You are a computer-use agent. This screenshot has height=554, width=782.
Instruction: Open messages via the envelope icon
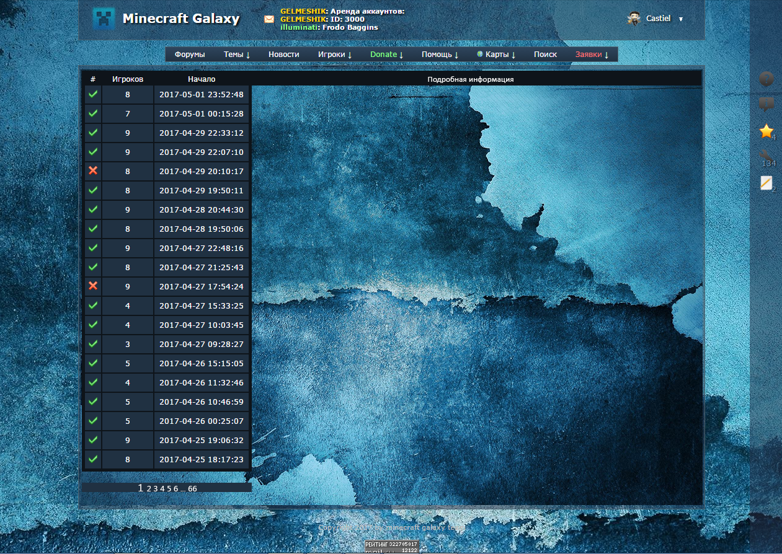click(x=269, y=19)
